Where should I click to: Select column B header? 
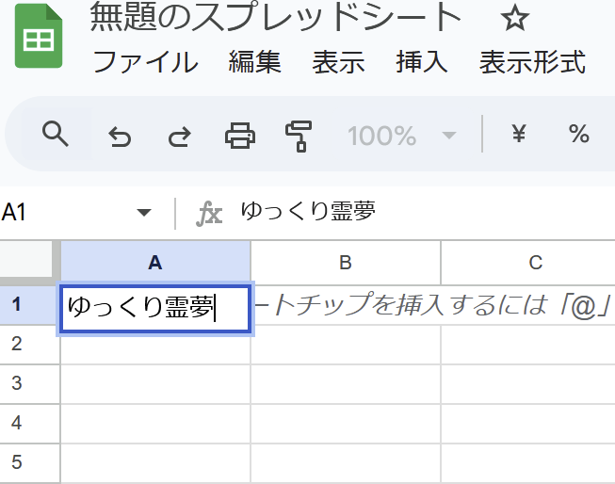tap(345, 262)
